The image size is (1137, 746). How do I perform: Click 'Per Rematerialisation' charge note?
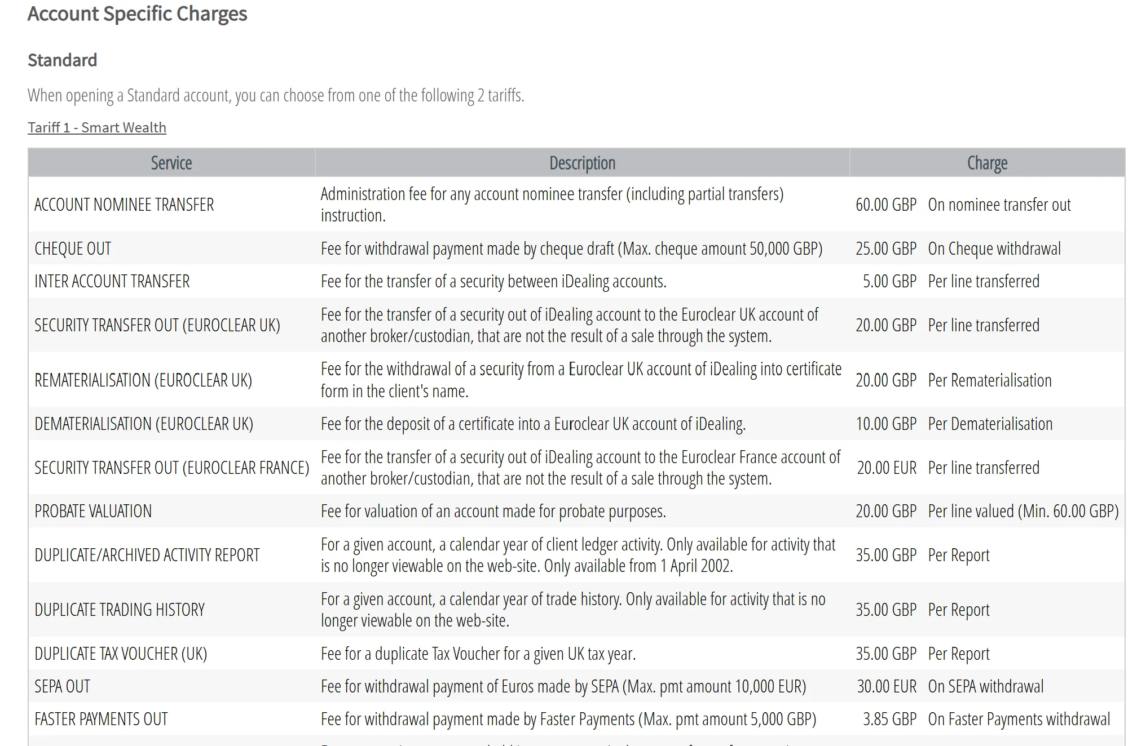click(x=990, y=380)
